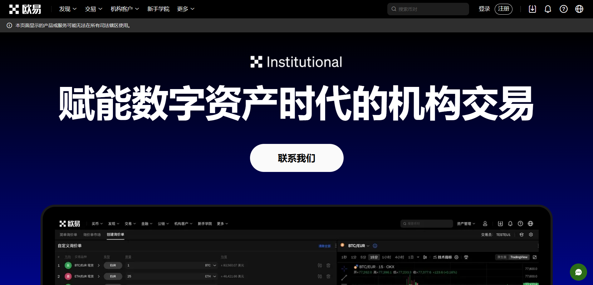
Task: Click the blue info icon next to BTC/EUR
Action: pos(375,246)
